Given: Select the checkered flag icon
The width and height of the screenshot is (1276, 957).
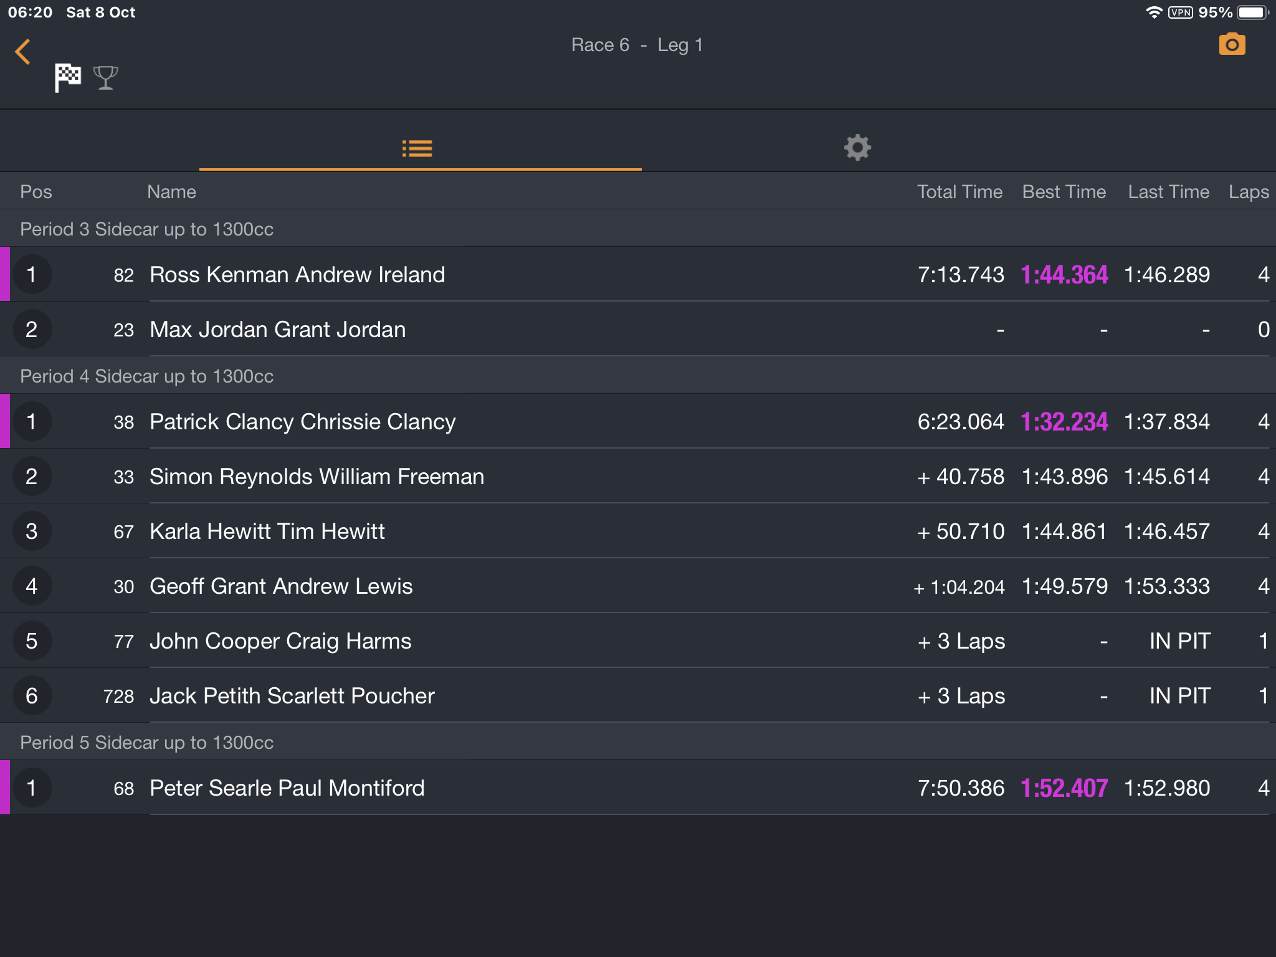Looking at the screenshot, I should click(x=67, y=78).
